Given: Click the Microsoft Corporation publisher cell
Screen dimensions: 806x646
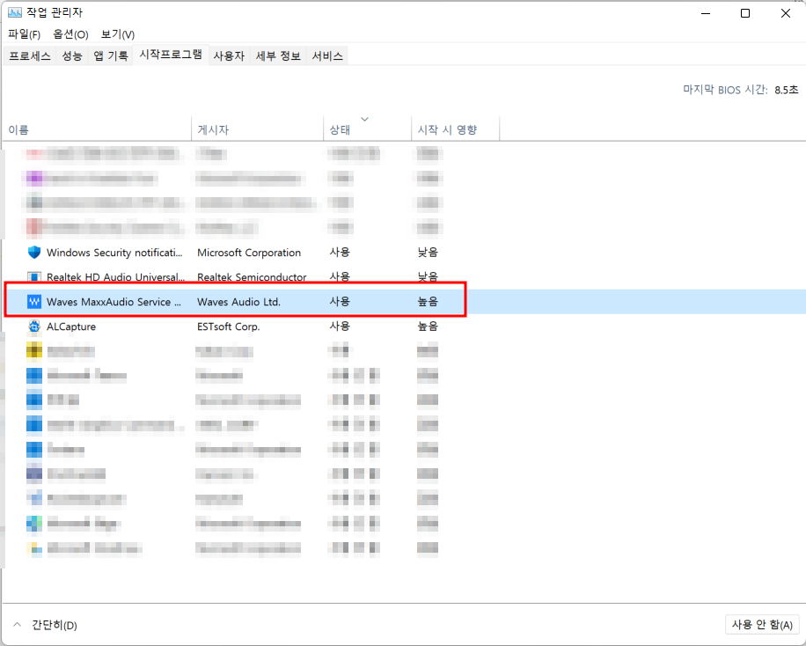Looking at the screenshot, I should [x=249, y=253].
